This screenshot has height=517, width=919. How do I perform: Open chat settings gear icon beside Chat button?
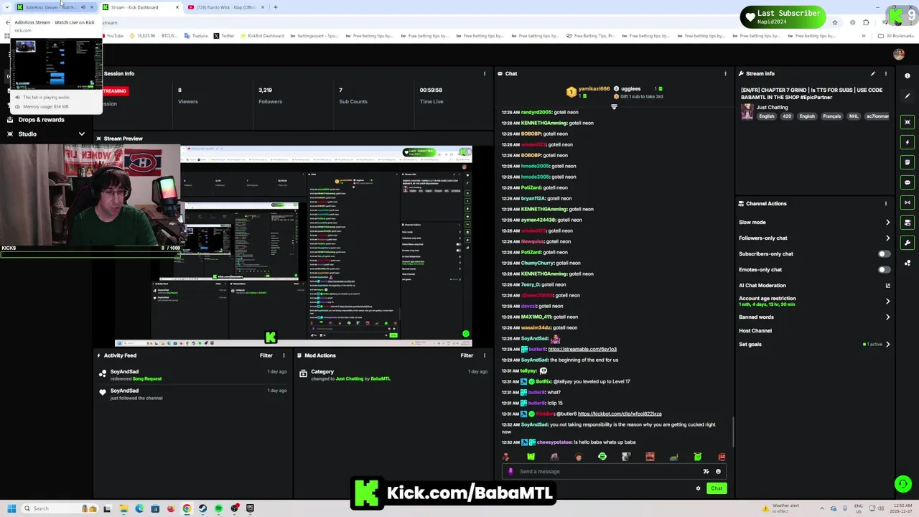pos(698,488)
